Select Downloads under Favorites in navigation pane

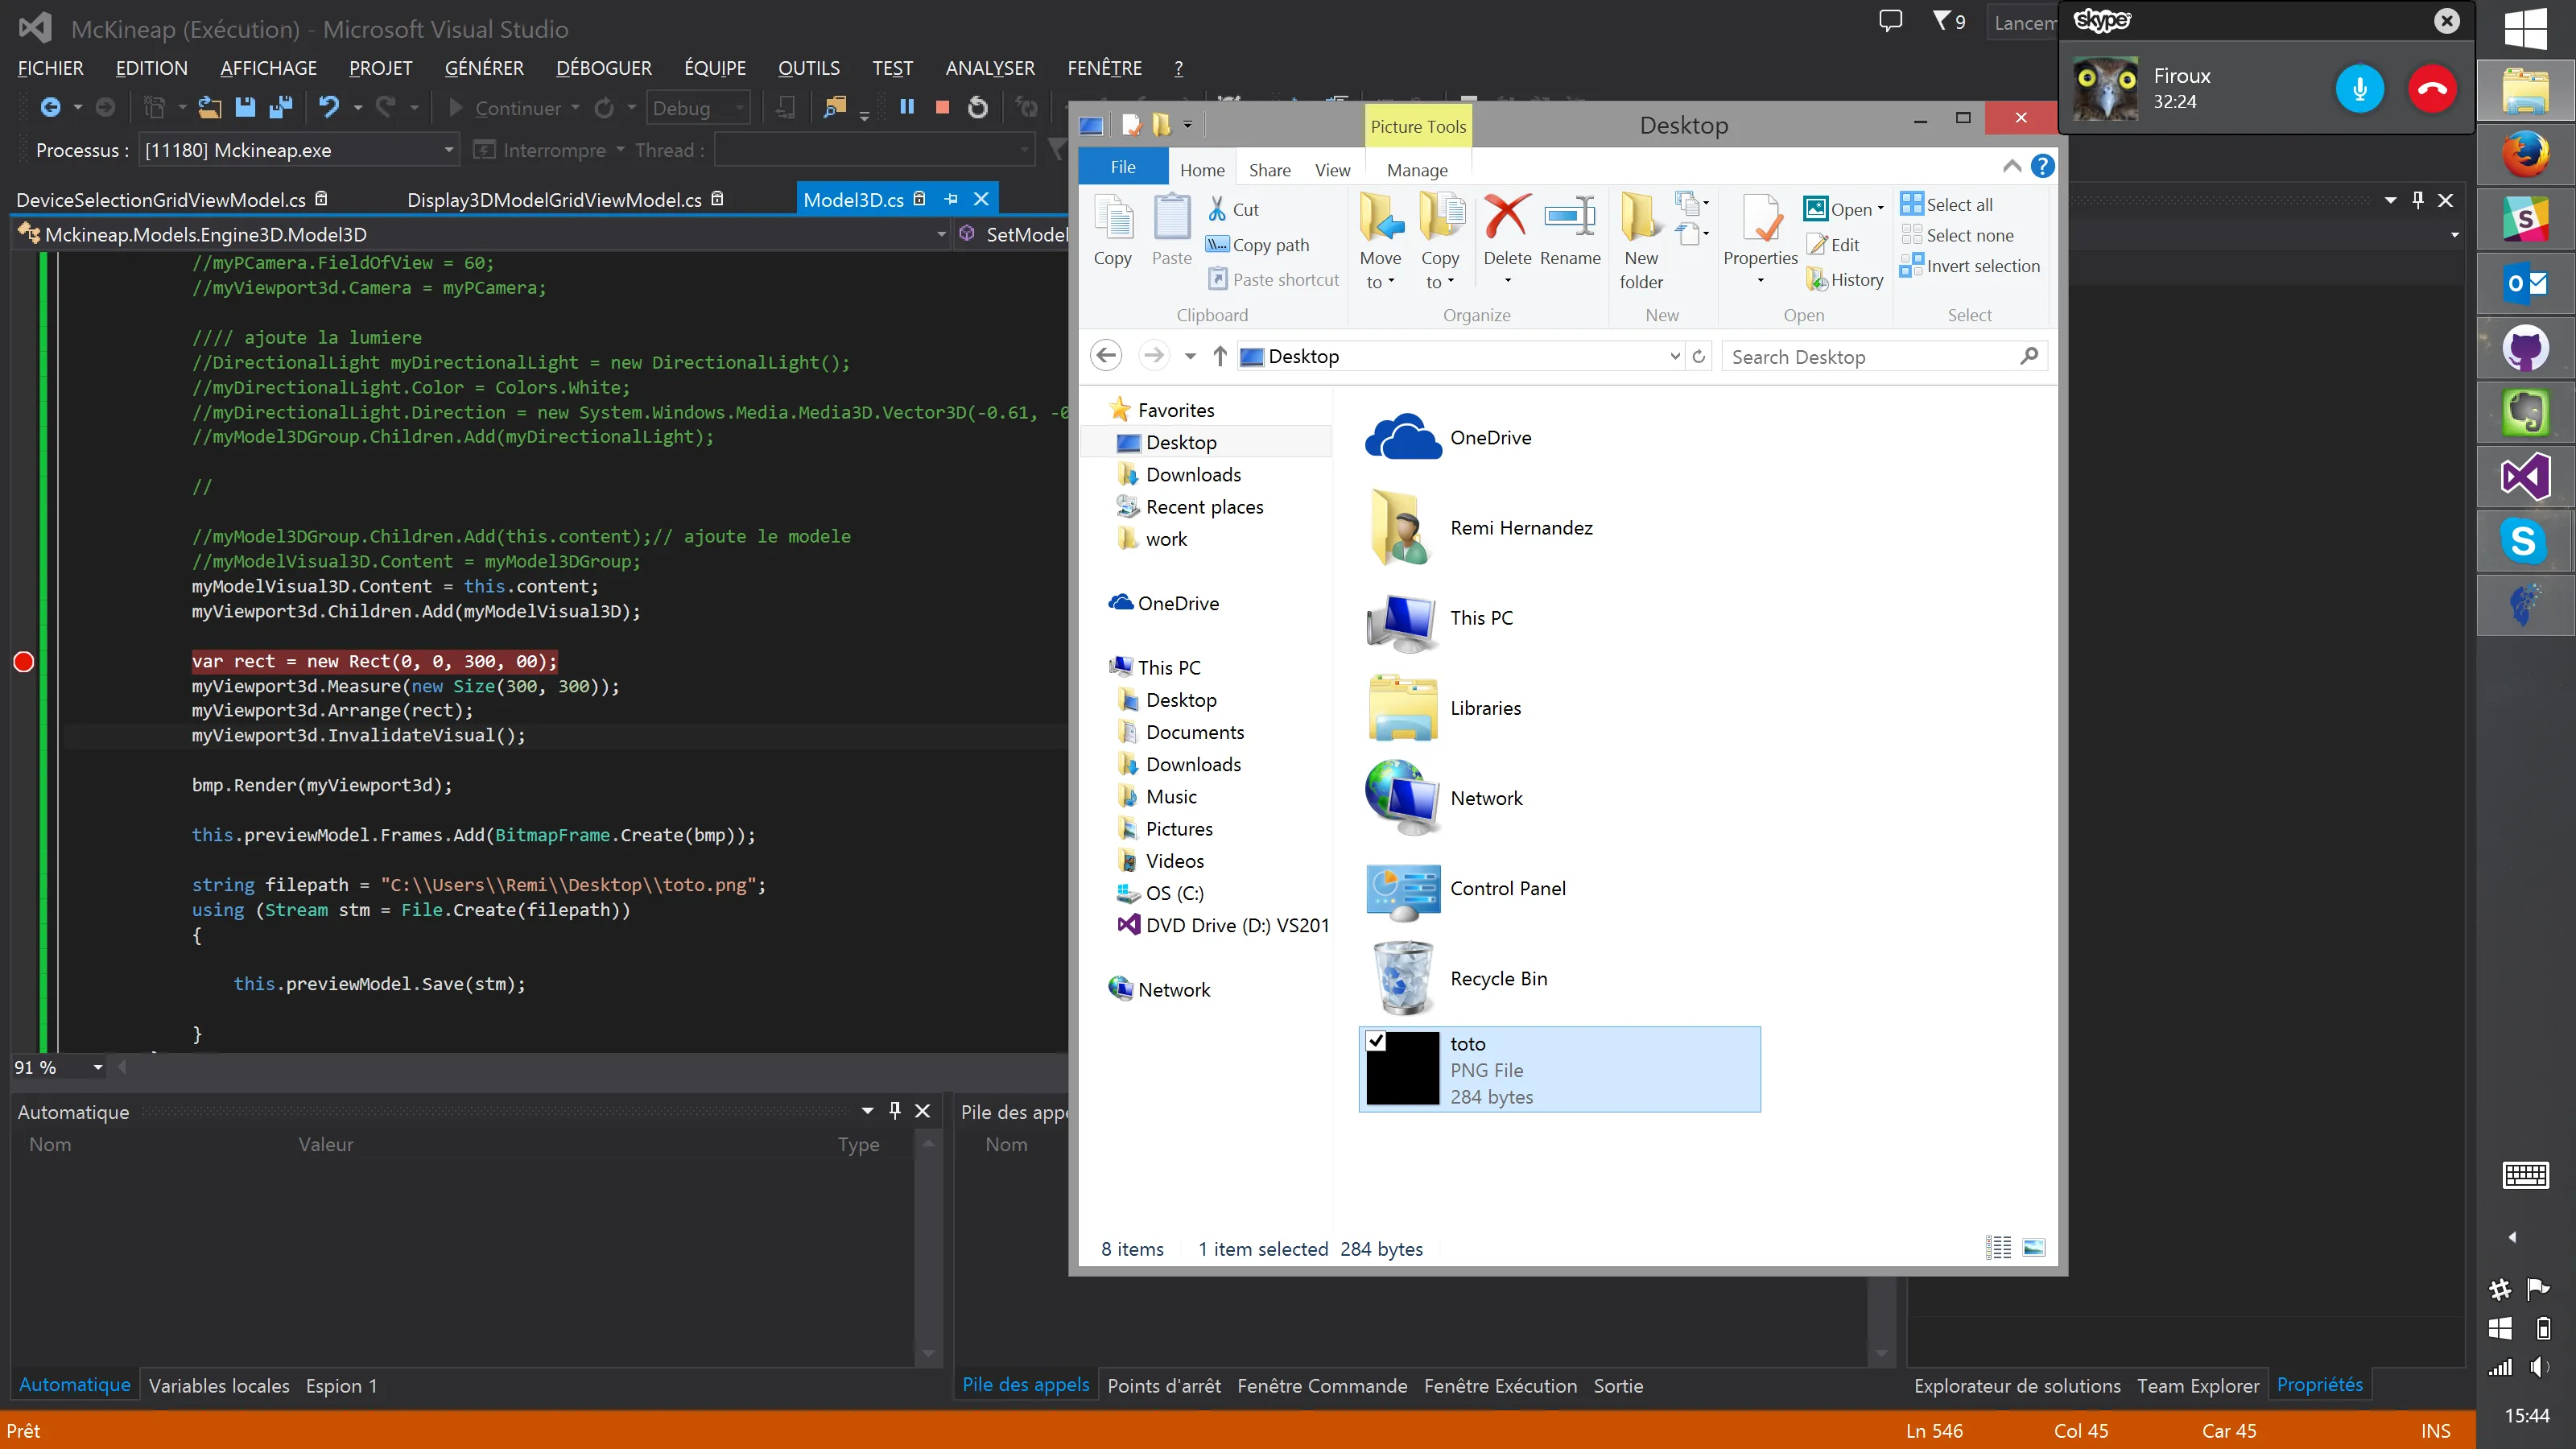1193,474
